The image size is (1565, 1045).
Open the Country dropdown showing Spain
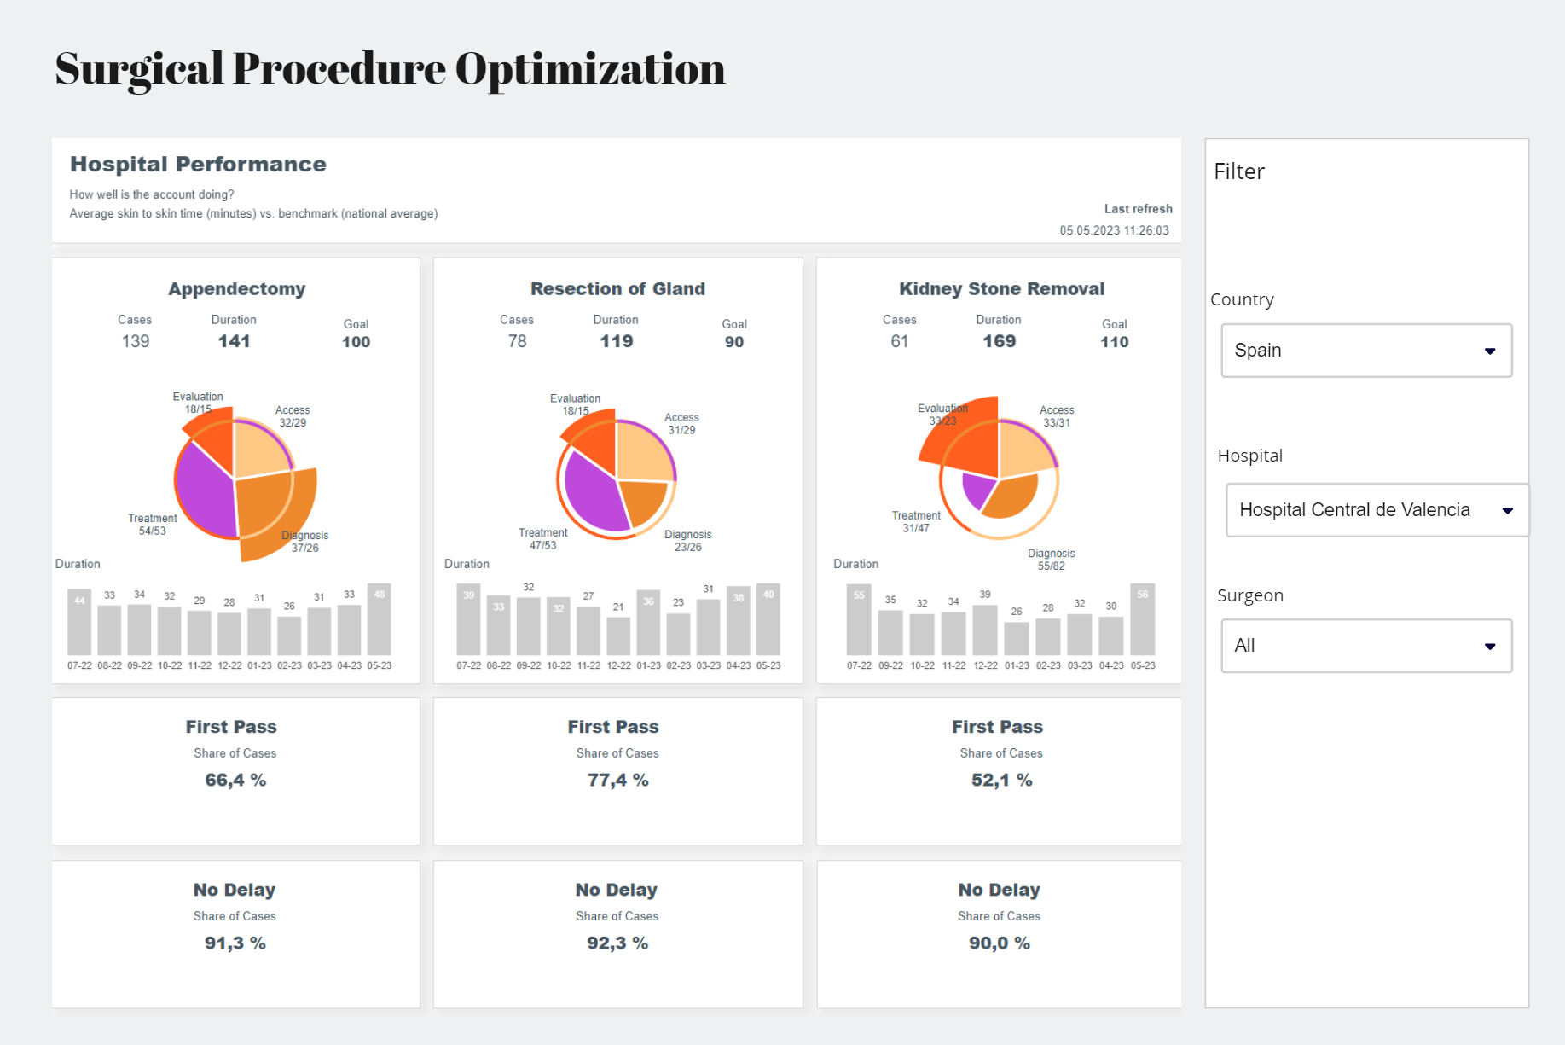pyautogui.click(x=1365, y=351)
